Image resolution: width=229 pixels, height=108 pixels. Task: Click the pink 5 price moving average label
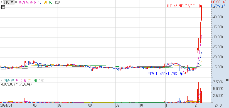coord(35,2)
